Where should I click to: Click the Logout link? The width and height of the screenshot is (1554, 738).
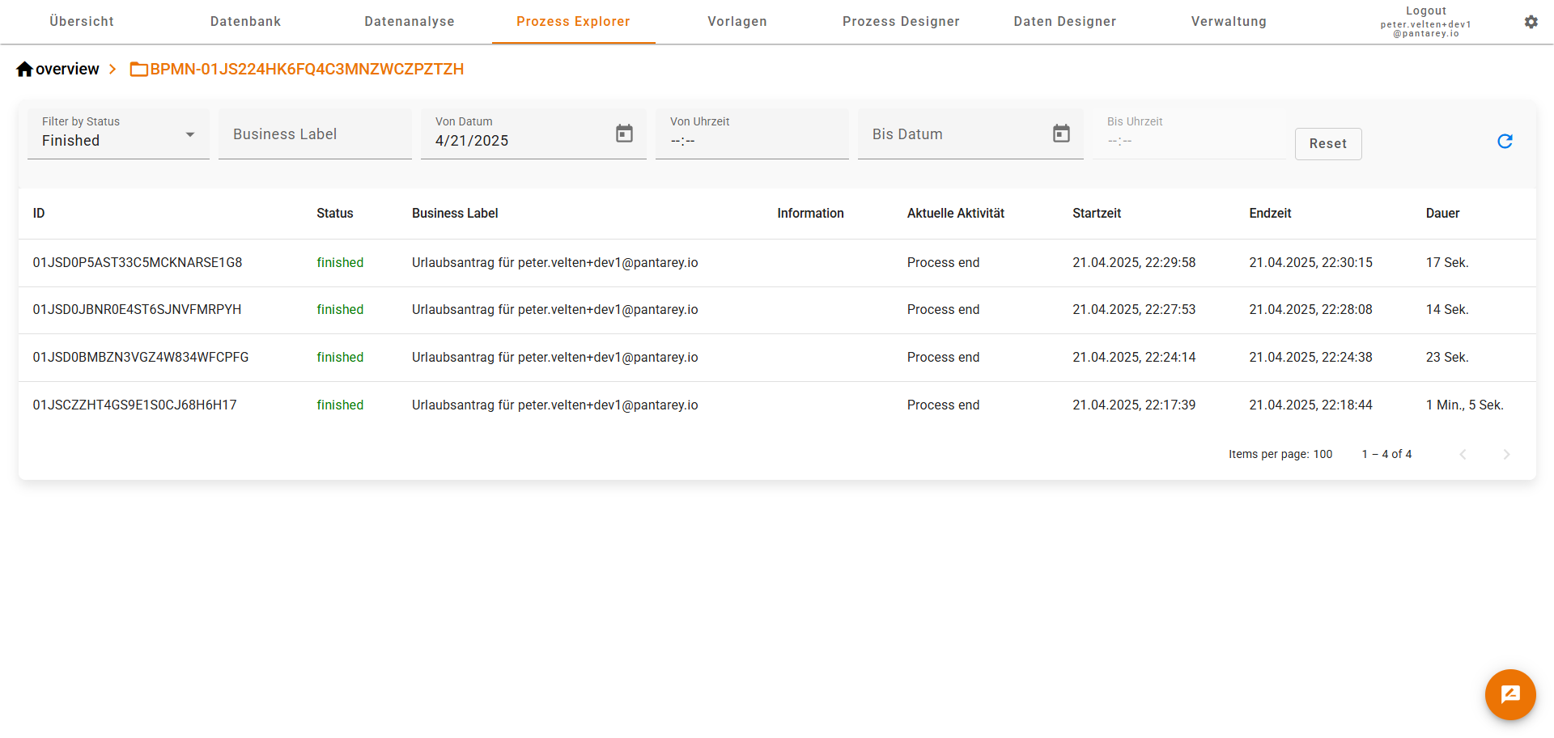pos(1425,11)
